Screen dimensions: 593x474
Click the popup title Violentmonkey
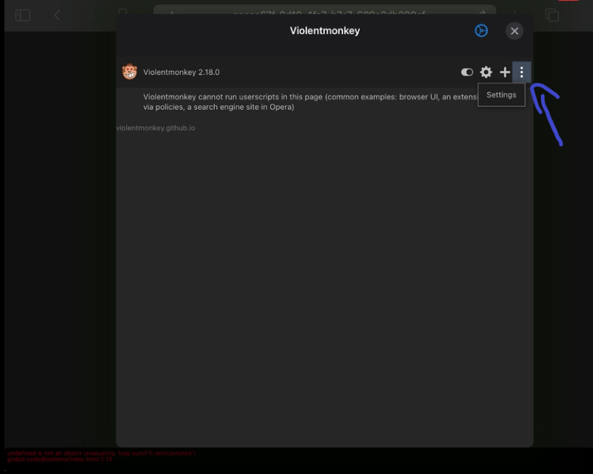325,30
